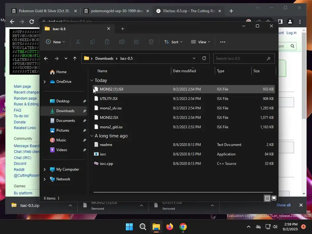
Task: Open Windows Start menu
Action: click(x=129, y=227)
